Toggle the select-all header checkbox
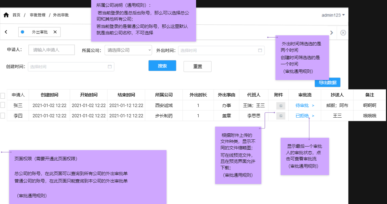 3,95
